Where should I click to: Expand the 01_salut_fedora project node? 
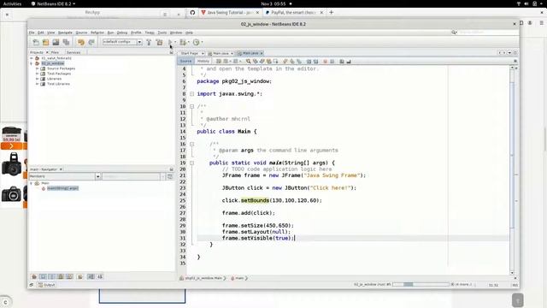[32, 58]
